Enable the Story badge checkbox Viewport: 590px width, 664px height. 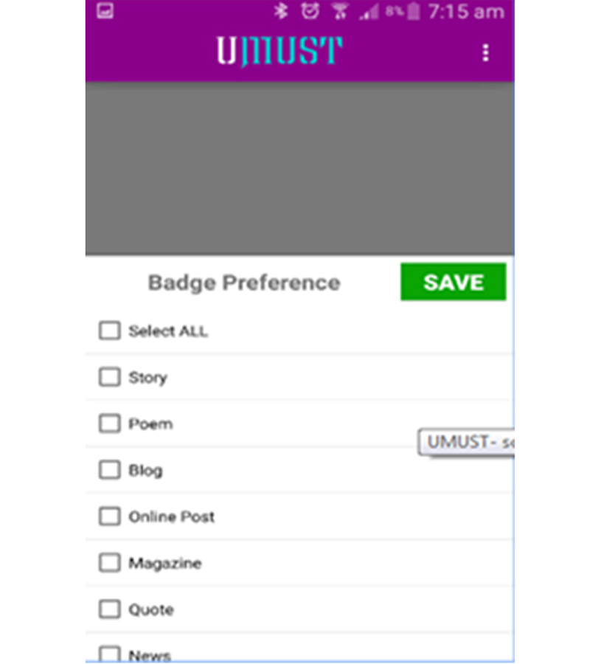click(110, 377)
